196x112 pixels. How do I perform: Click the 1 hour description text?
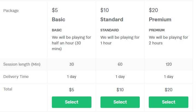click(x=120, y=40)
